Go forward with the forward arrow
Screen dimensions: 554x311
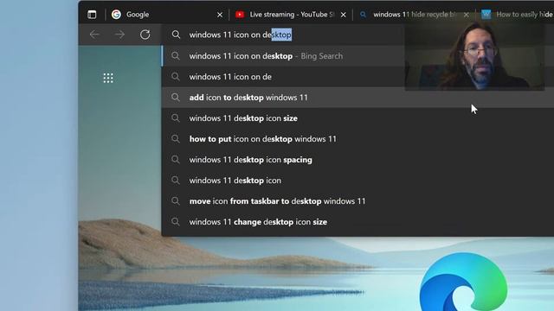pyautogui.click(x=119, y=35)
